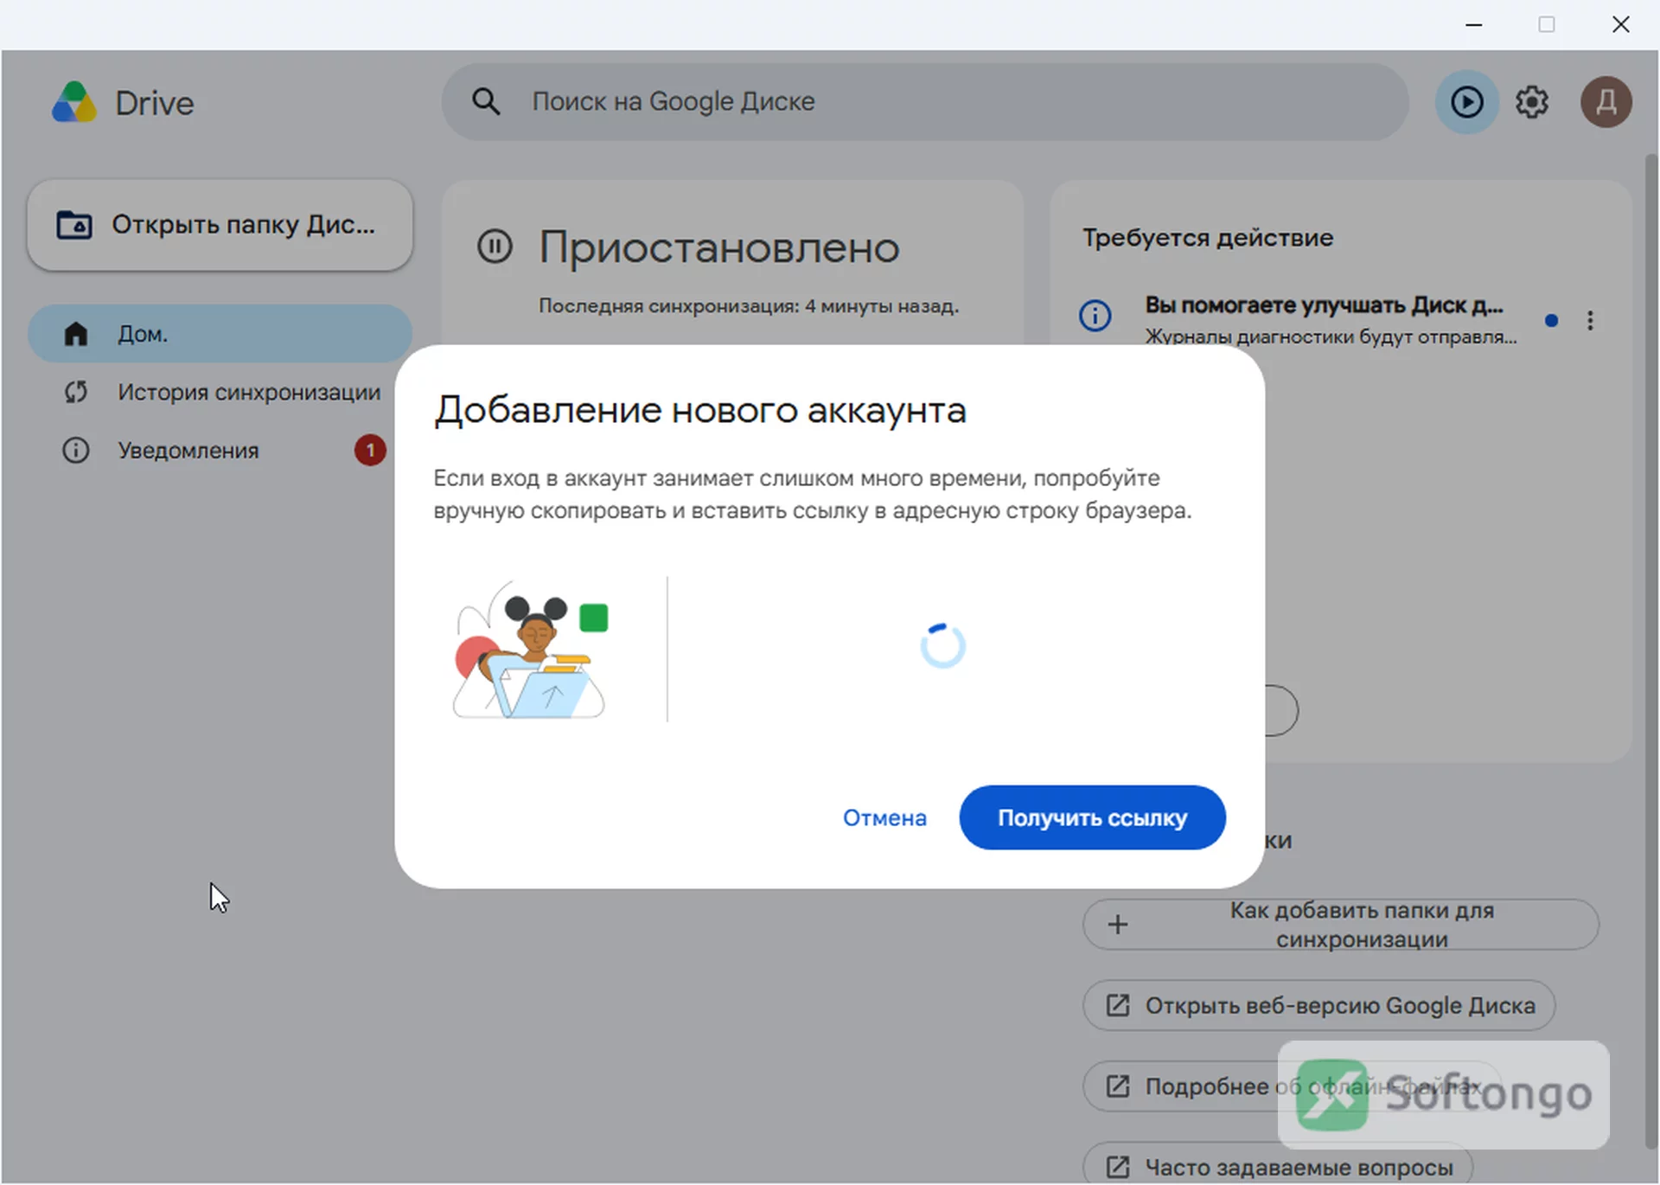Open История синхронизации section

point(220,392)
